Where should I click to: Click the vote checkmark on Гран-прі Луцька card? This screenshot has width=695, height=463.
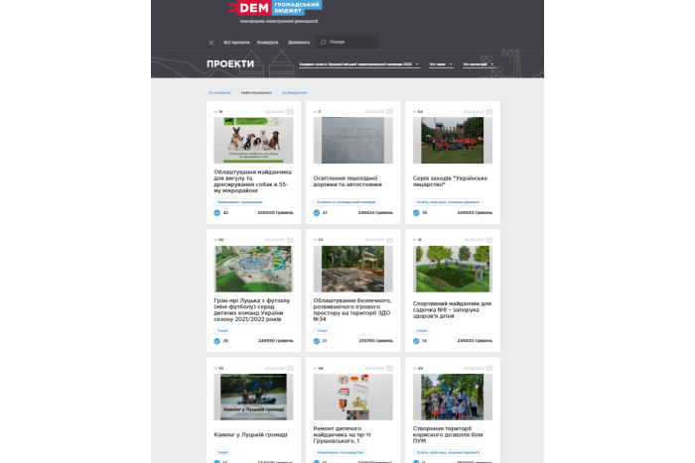217,340
